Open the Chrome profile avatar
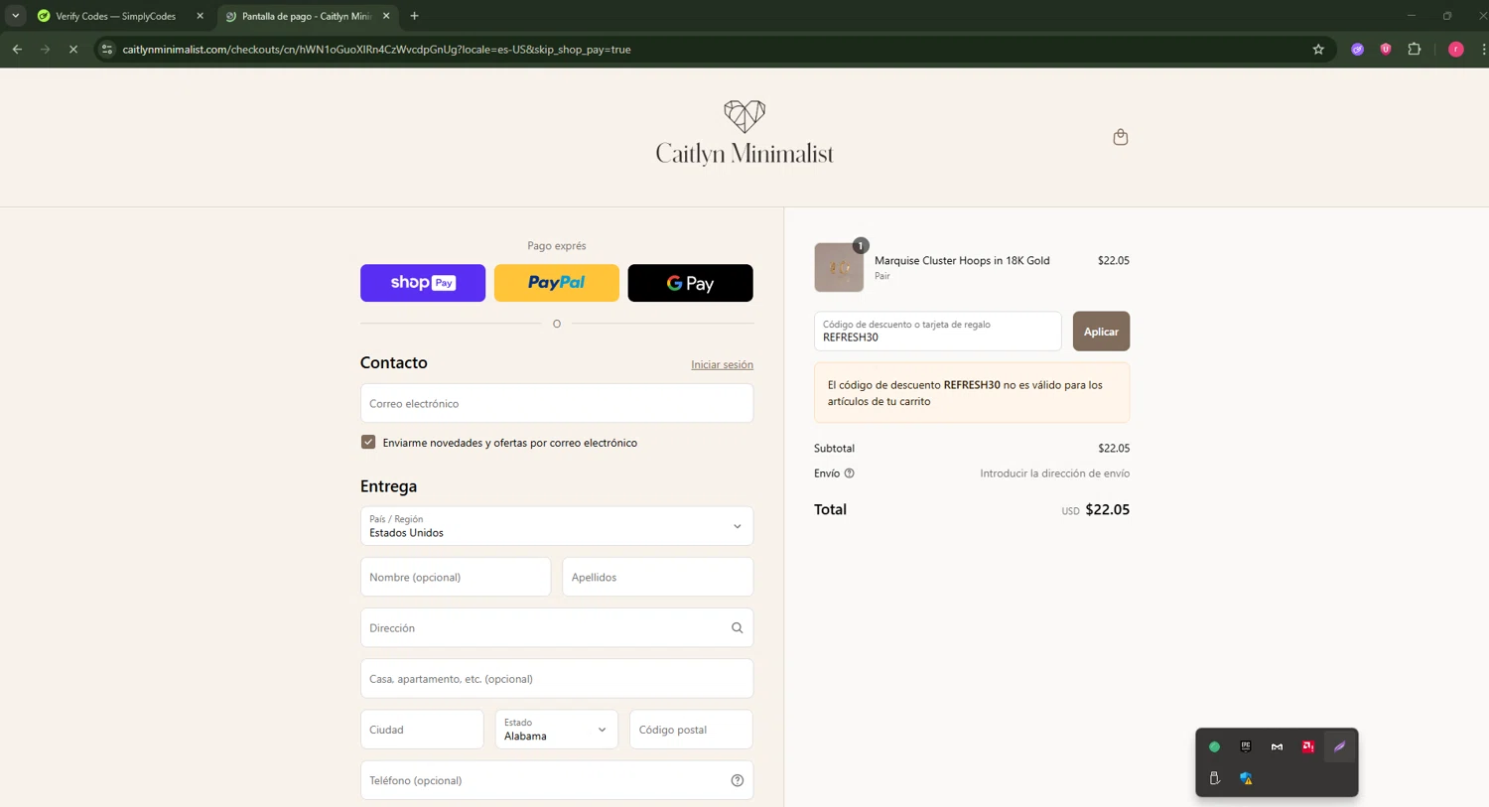 1455,49
